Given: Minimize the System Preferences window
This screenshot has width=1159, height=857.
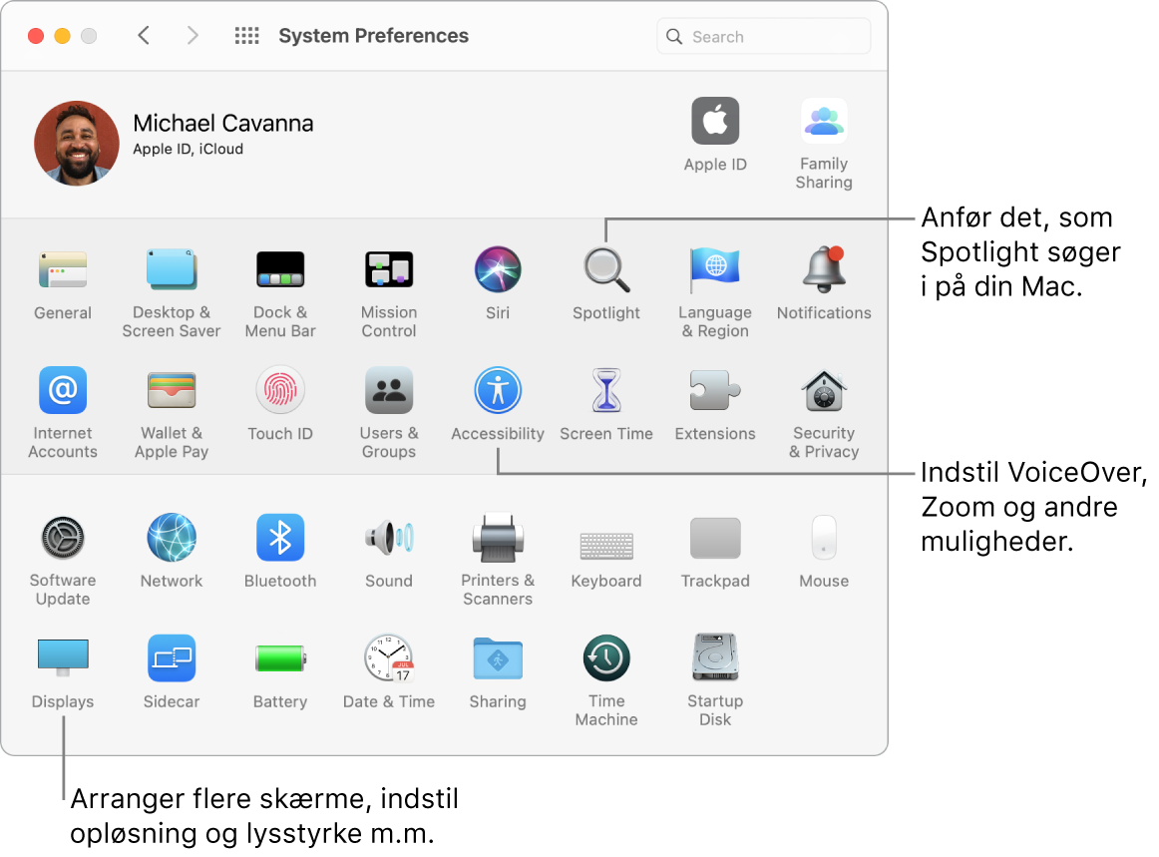Looking at the screenshot, I should pos(62,36).
